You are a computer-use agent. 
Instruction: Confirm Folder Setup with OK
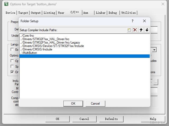pyautogui.click(x=73, y=104)
